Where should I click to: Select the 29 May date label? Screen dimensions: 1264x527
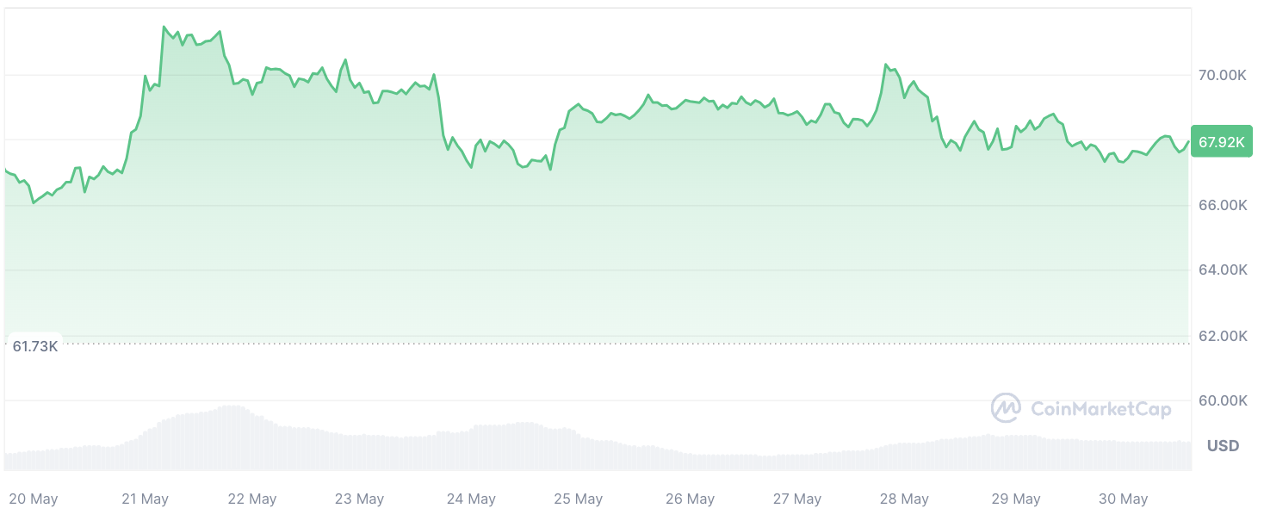(1016, 499)
